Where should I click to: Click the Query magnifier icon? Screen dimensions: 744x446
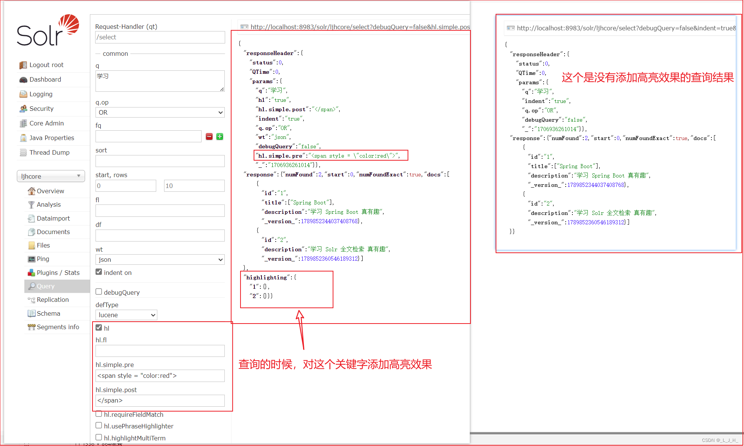[31, 286]
